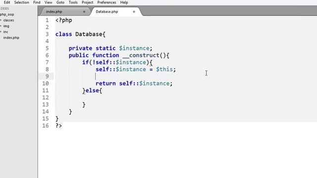Select the inc folder in sidebar
Screen dimensions: 317x178
[x=5, y=32]
